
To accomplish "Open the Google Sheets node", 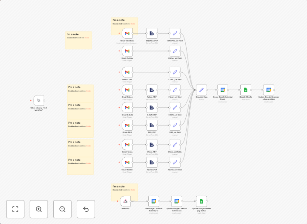I will tap(246, 90).
